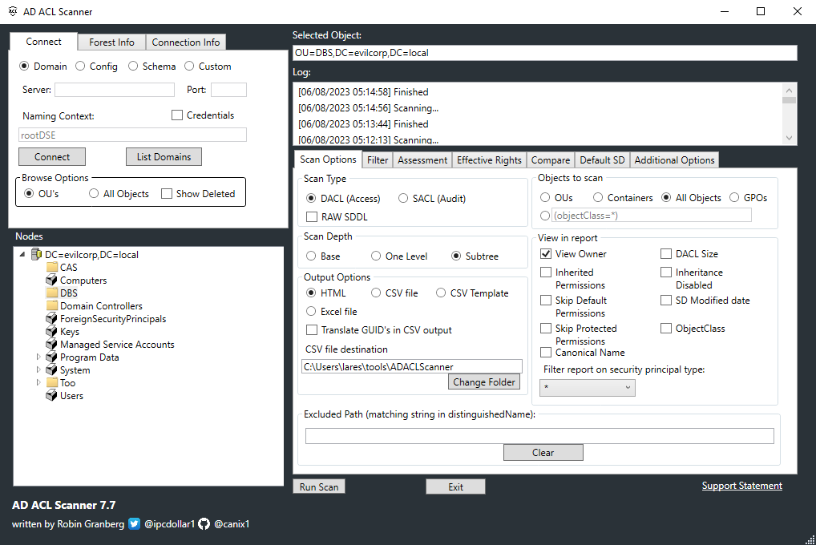Open the Support Statement link
The image size is (816, 545).
click(x=741, y=486)
